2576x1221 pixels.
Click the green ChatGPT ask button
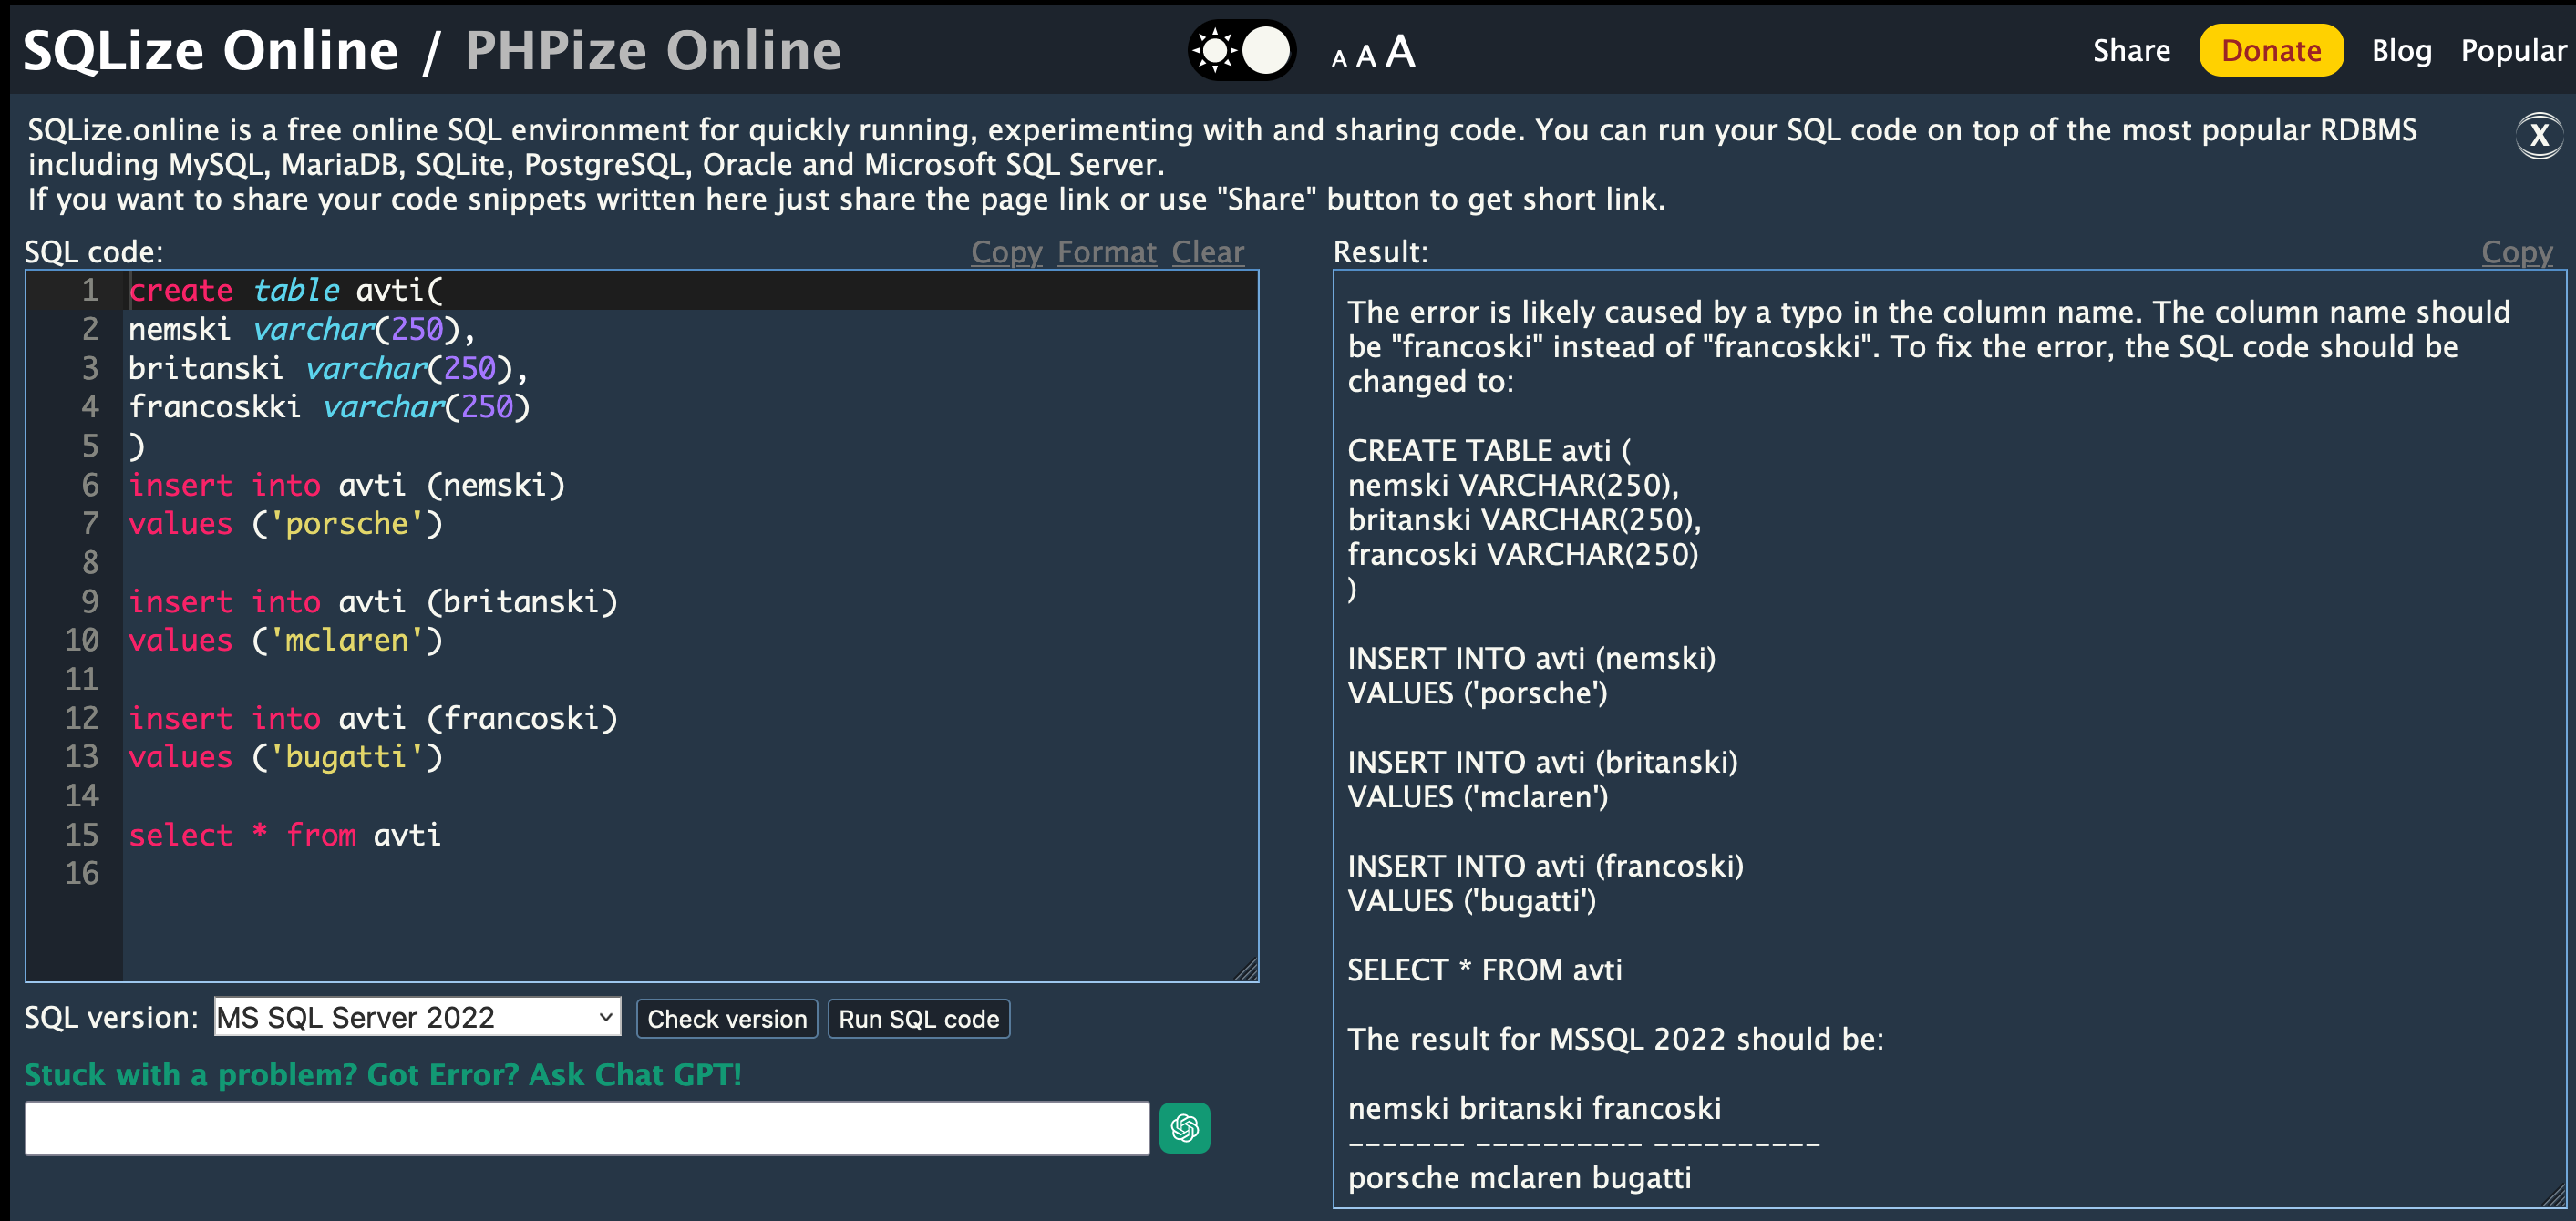coord(1184,1128)
